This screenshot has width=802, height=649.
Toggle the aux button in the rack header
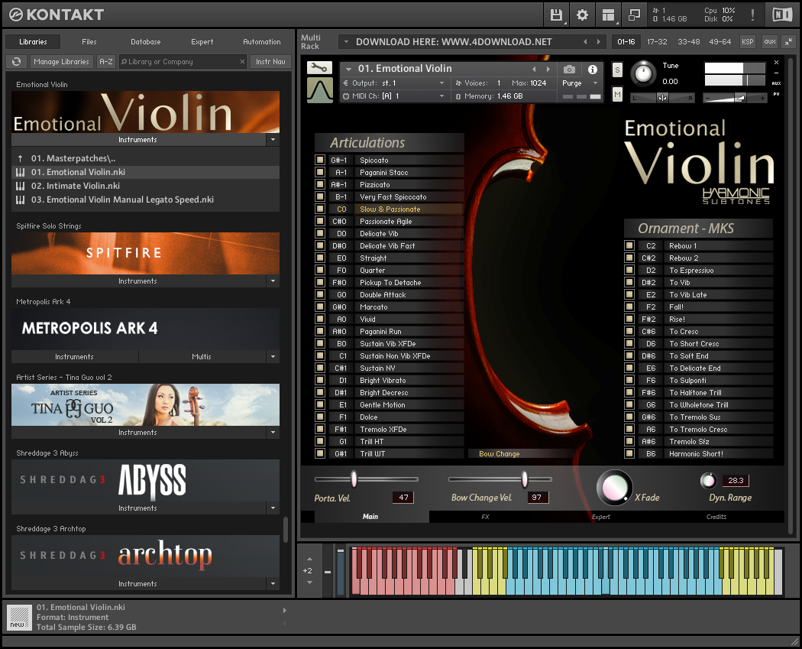(770, 41)
